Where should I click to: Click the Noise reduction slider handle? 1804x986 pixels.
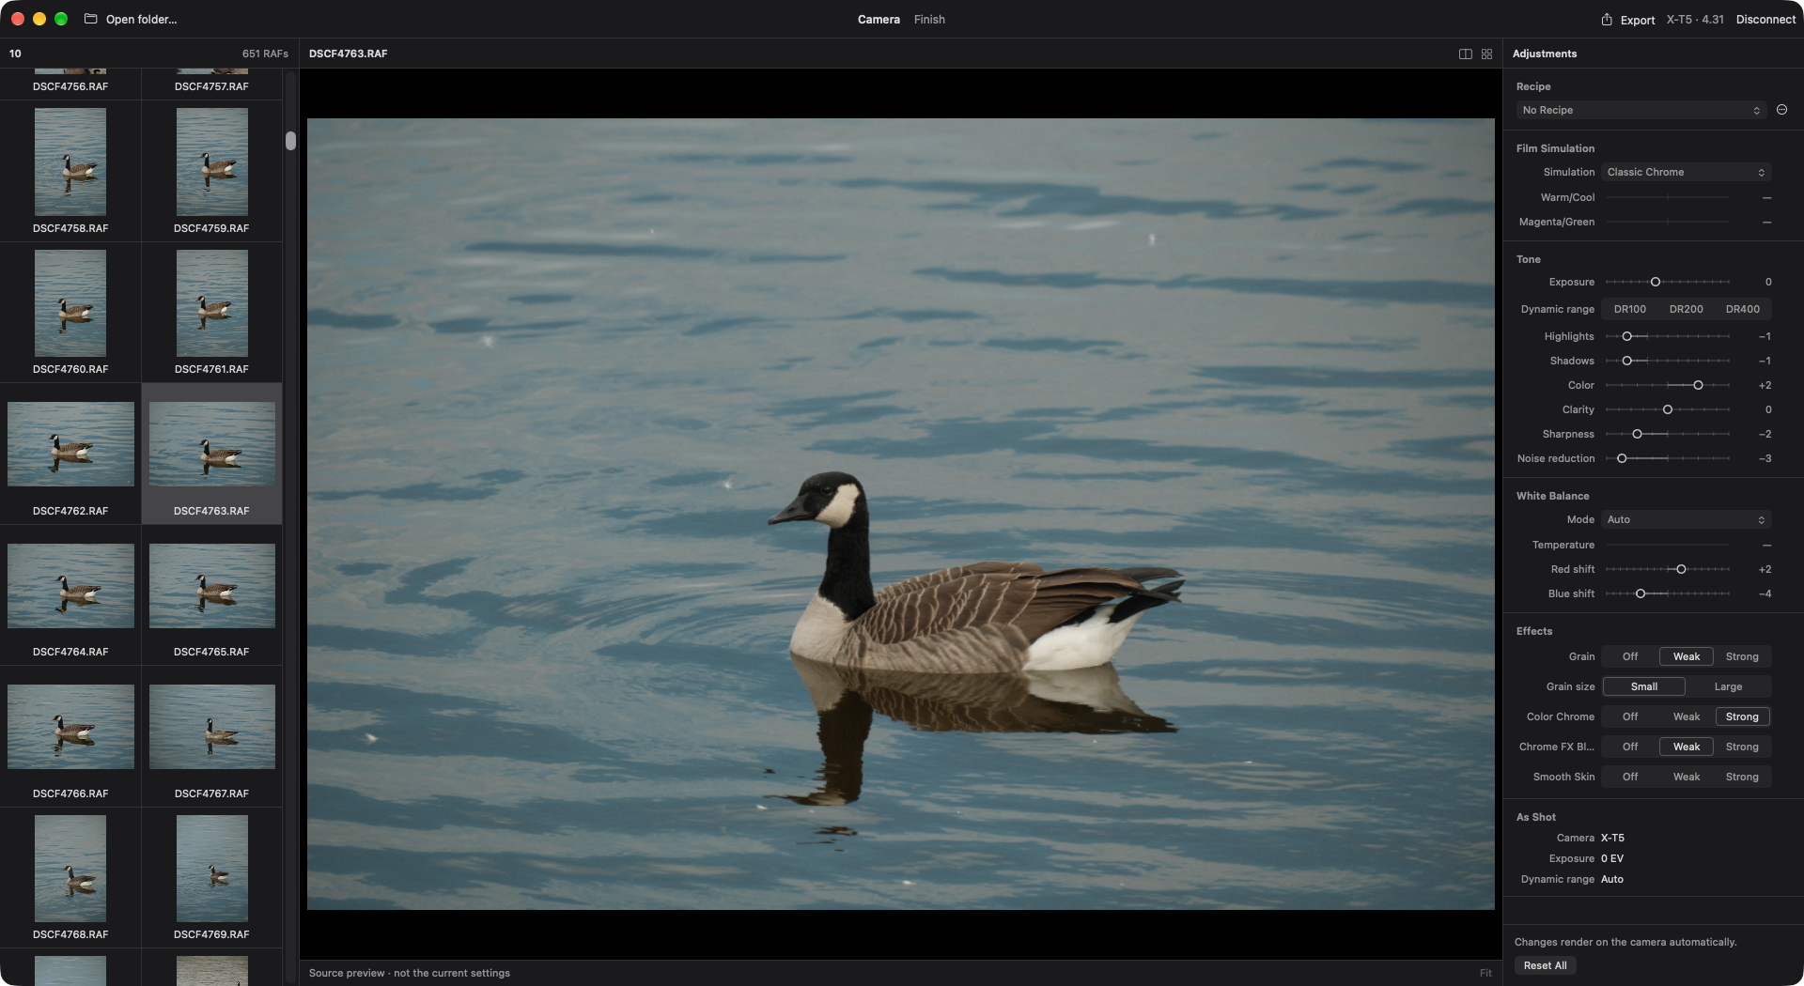click(x=1622, y=458)
